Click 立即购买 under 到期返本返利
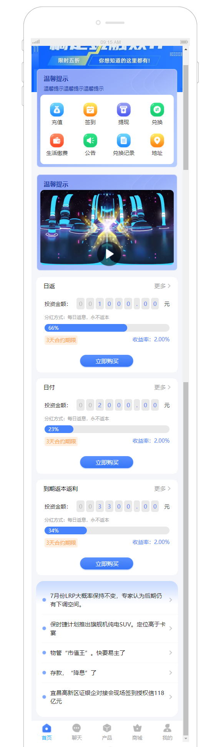This screenshot has width=206, height=747. click(106, 564)
